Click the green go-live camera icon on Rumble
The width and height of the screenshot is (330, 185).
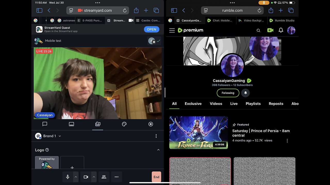270,30
